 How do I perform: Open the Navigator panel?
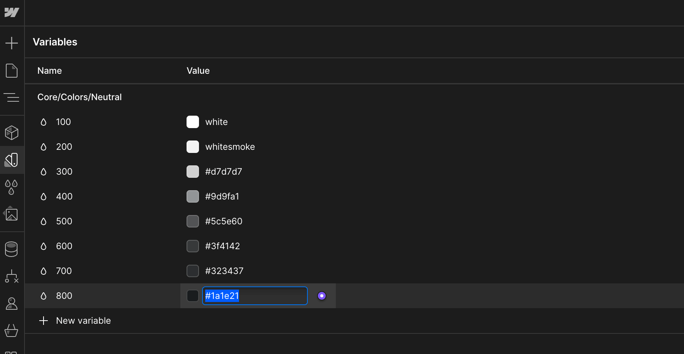click(12, 98)
